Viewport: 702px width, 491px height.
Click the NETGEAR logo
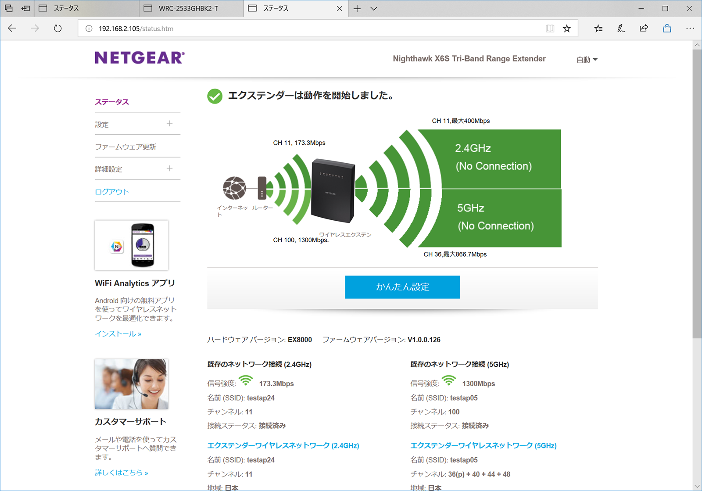(x=139, y=57)
